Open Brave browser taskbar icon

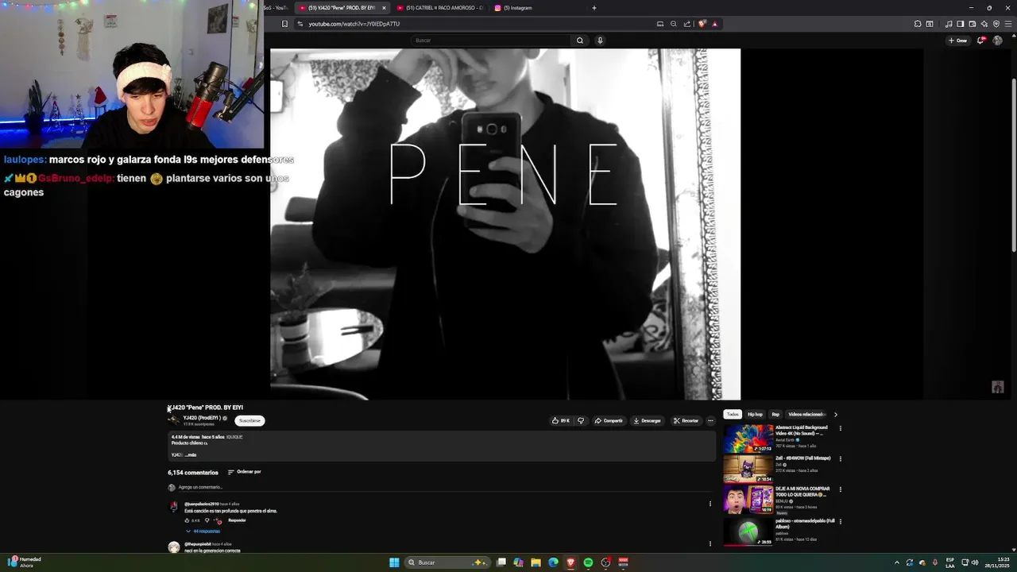point(570,562)
